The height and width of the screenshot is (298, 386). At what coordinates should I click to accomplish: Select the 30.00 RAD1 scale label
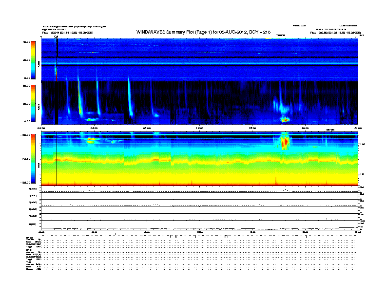pyautogui.click(x=26, y=104)
